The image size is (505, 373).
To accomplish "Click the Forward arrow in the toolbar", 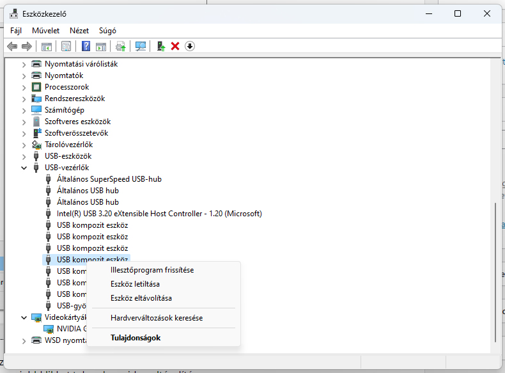I will pyautogui.click(x=26, y=46).
